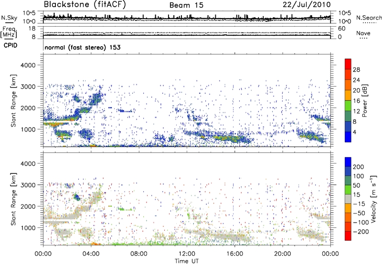The height and width of the screenshot is (264, 382).
Task: Click "-200" on the velocity colorbar
Action: point(361,232)
